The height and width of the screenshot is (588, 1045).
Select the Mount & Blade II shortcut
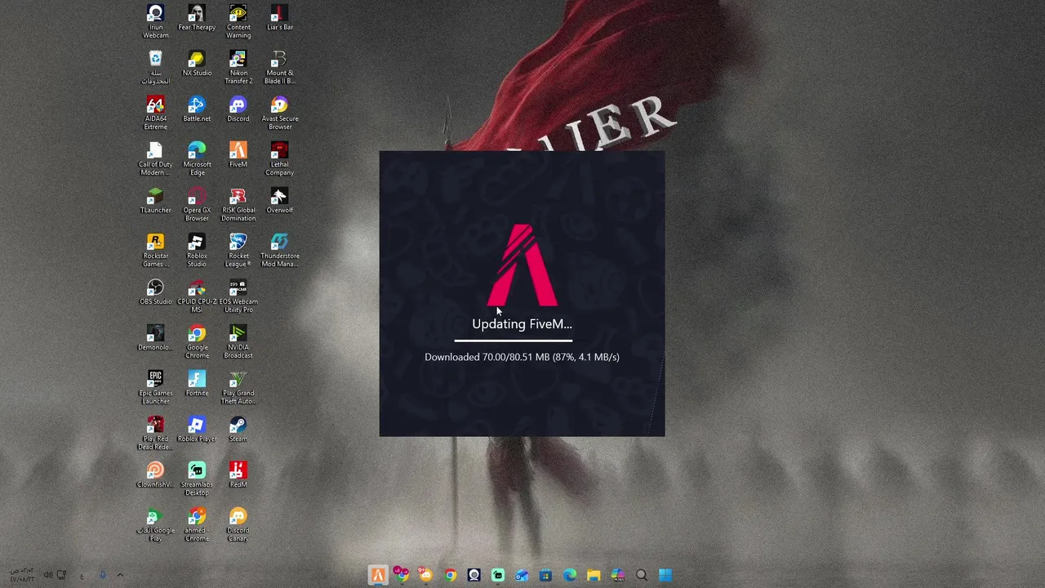279,67
